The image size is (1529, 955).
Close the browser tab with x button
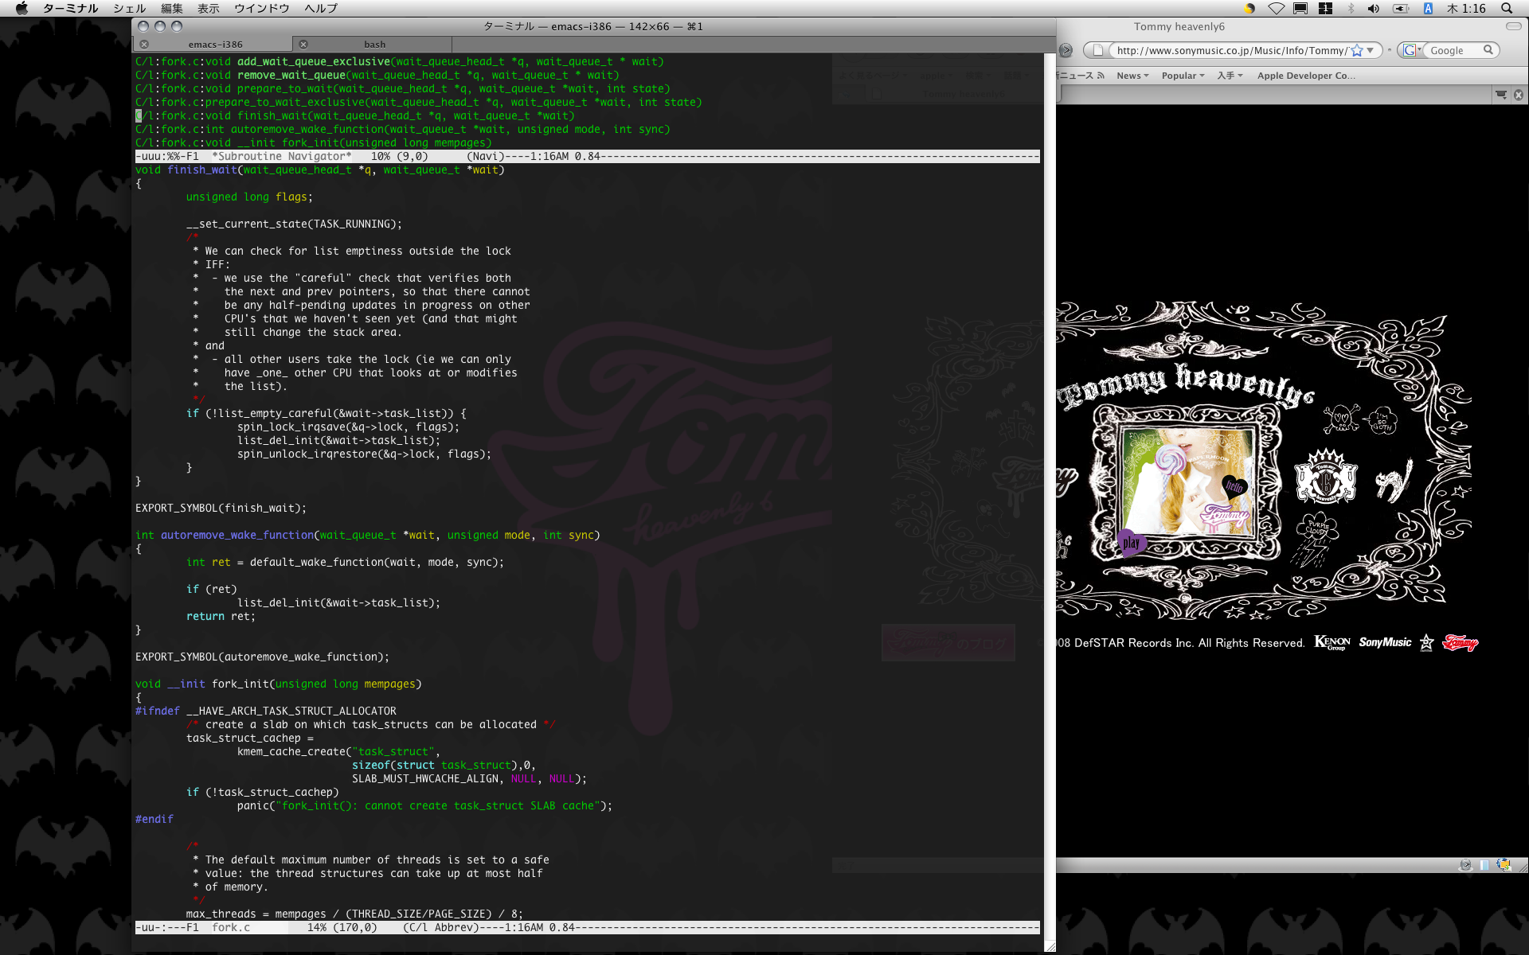coord(1519,95)
